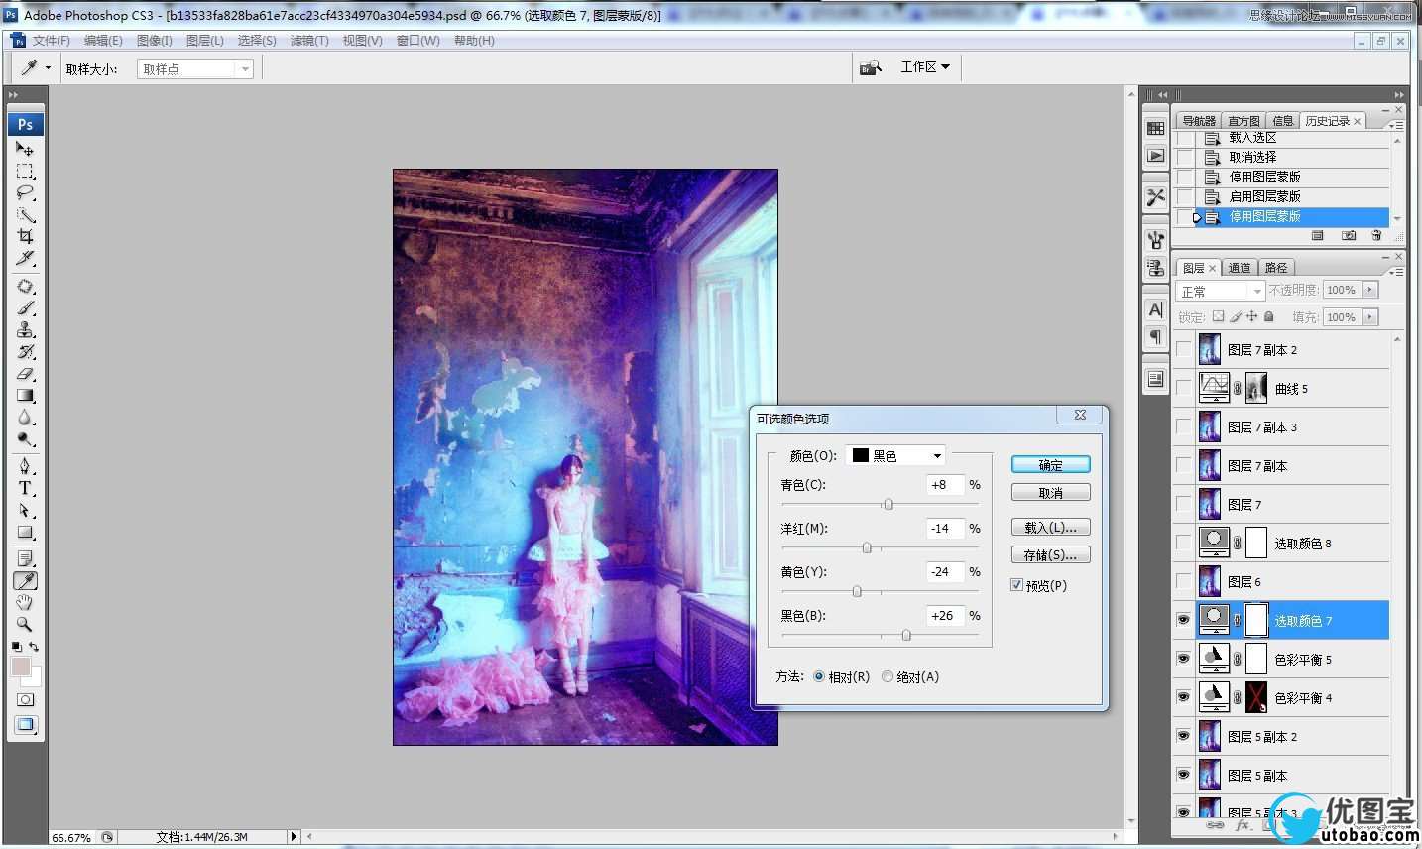Screen dimensions: 1422x849
Task: Select the Move tool
Action: coord(25,149)
